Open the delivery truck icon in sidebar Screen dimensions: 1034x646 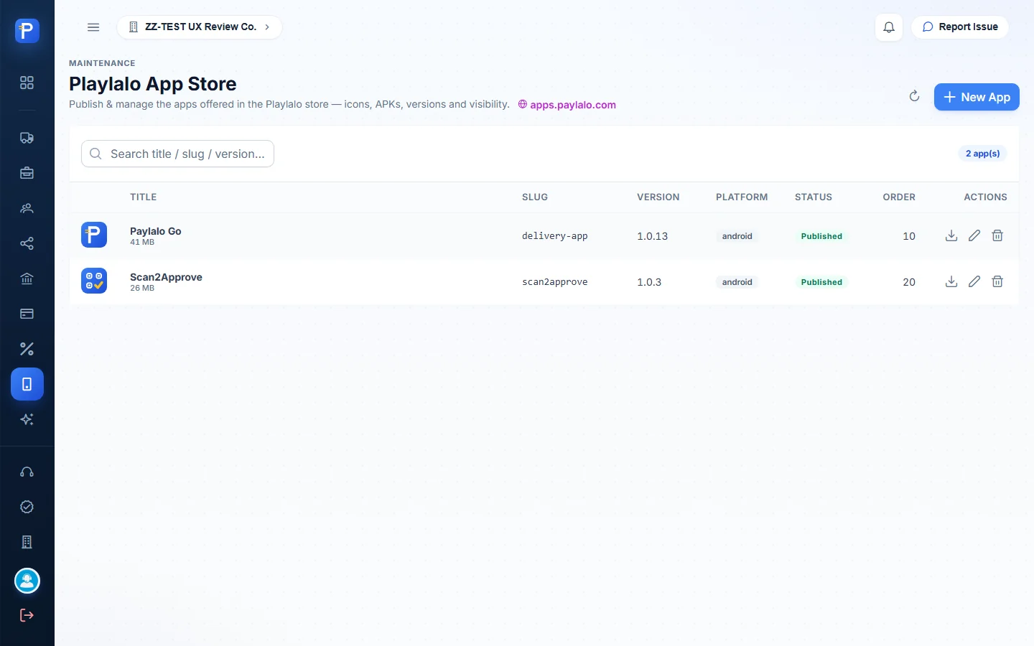pyautogui.click(x=27, y=138)
